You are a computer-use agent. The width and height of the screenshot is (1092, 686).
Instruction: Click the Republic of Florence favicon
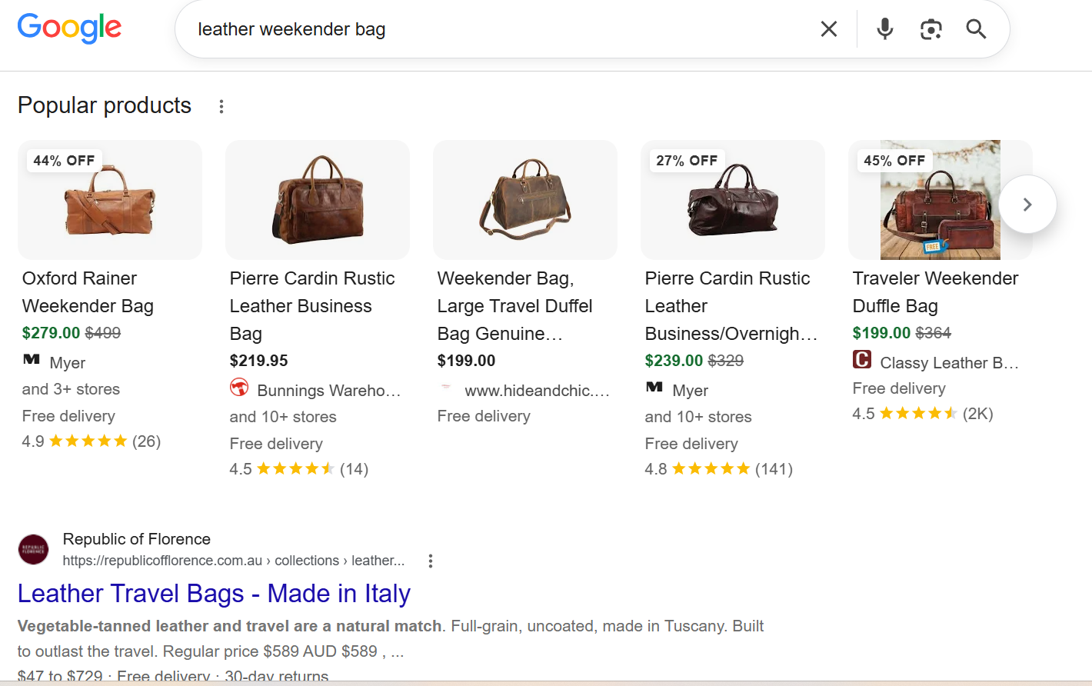click(x=33, y=550)
